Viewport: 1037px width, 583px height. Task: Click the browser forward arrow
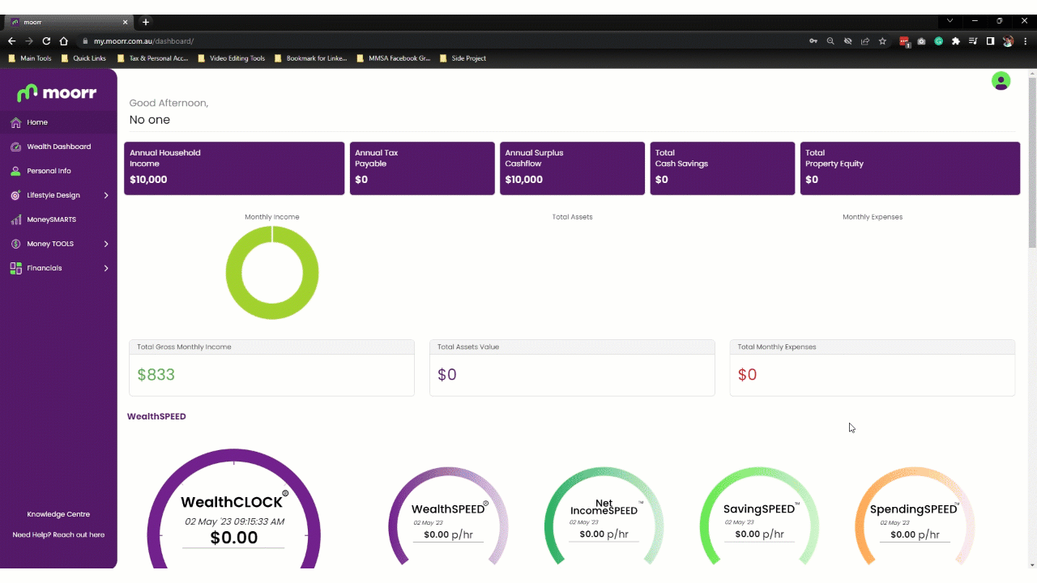pyautogui.click(x=29, y=40)
